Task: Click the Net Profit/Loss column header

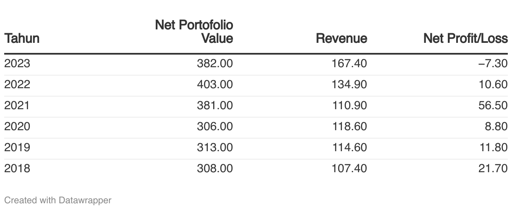Action: pos(465,39)
